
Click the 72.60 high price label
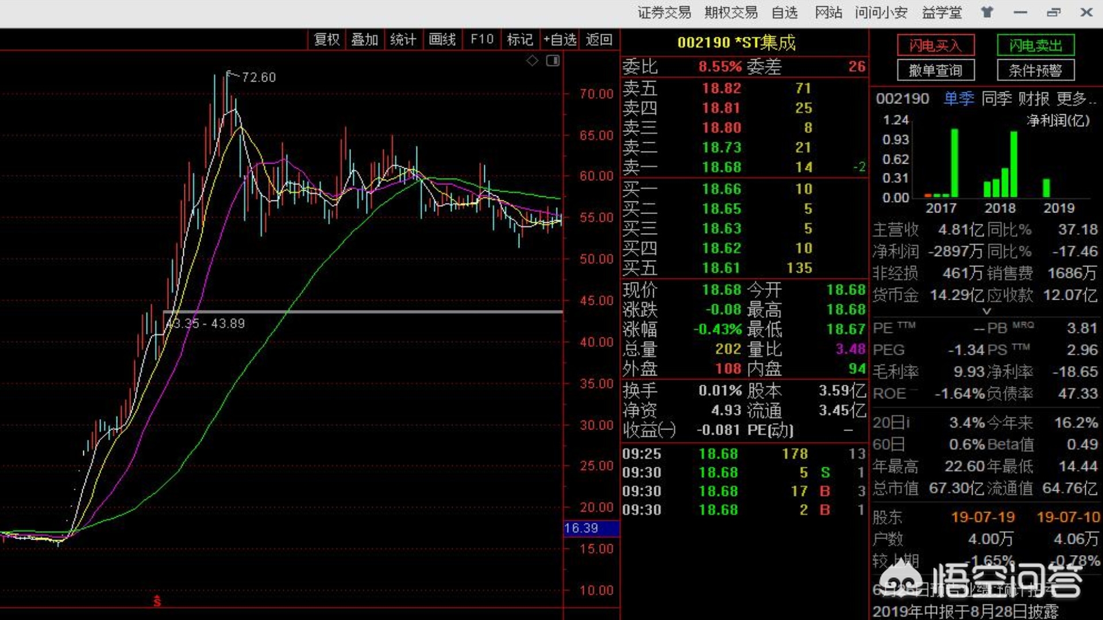pyautogui.click(x=259, y=77)
